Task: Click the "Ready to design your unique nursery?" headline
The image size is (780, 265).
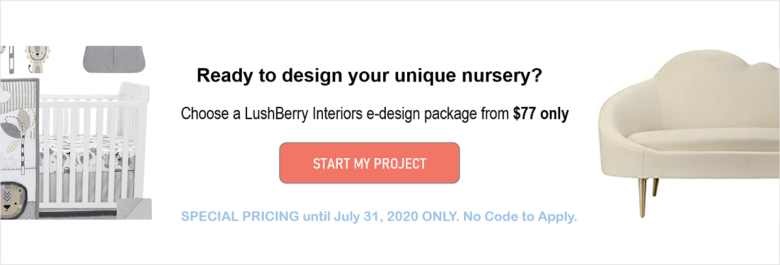Action: click(x=370, y=76)
